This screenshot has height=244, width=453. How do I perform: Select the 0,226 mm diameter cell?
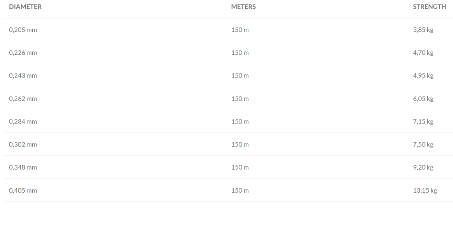point(23,53)
